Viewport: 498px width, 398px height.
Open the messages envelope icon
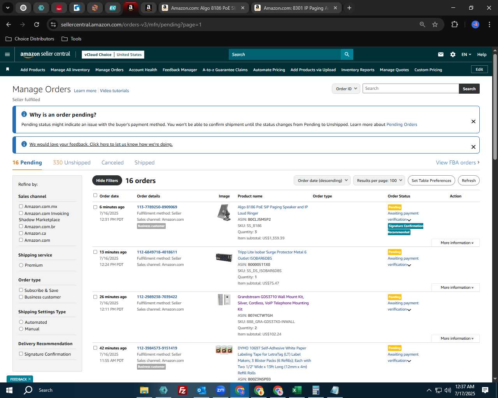point(441,54)
